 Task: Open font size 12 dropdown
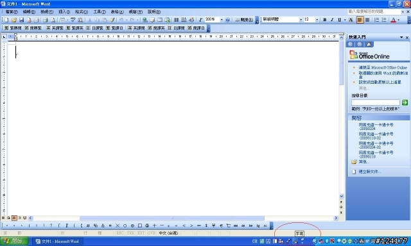pyautogui.click(x=317, y=20)
